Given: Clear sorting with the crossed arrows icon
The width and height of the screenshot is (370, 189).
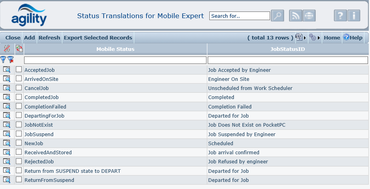Looking at the screenshot, I should click(x=7, y=49).
